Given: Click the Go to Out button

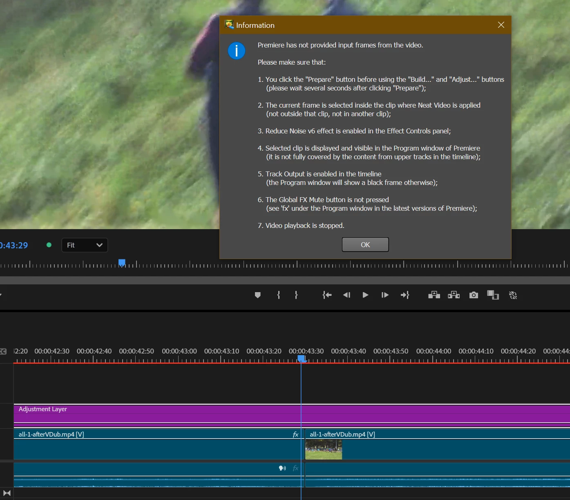Looking at the screenshot, I should click(x=405, y=295).
